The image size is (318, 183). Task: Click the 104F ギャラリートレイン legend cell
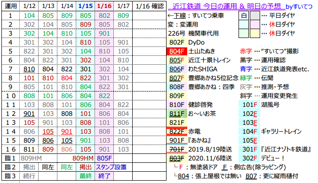pyautogui.click(x=249, y=131)
